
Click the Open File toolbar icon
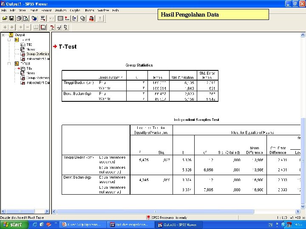(5, 18)
